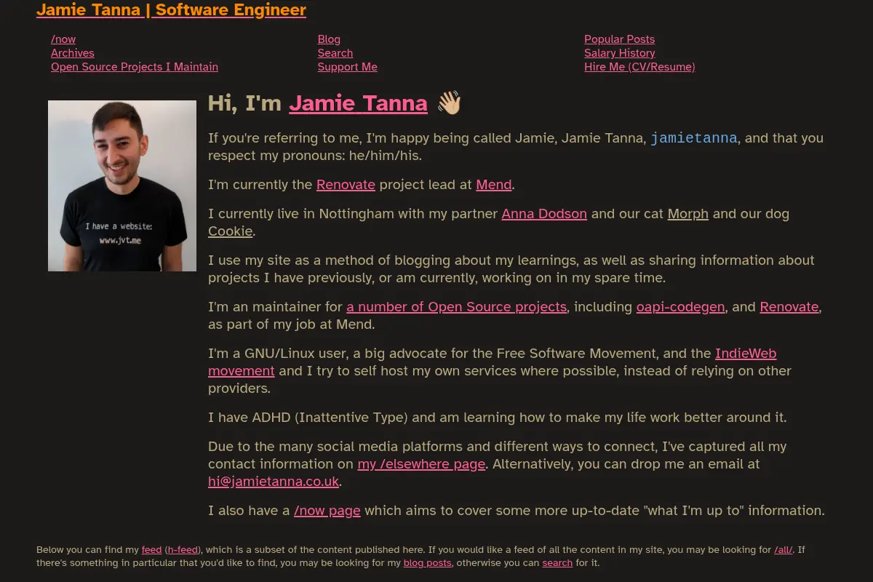Open the search link in footer text
The height and width of the screenshot is (582, 873).
[x=557, y=563]
